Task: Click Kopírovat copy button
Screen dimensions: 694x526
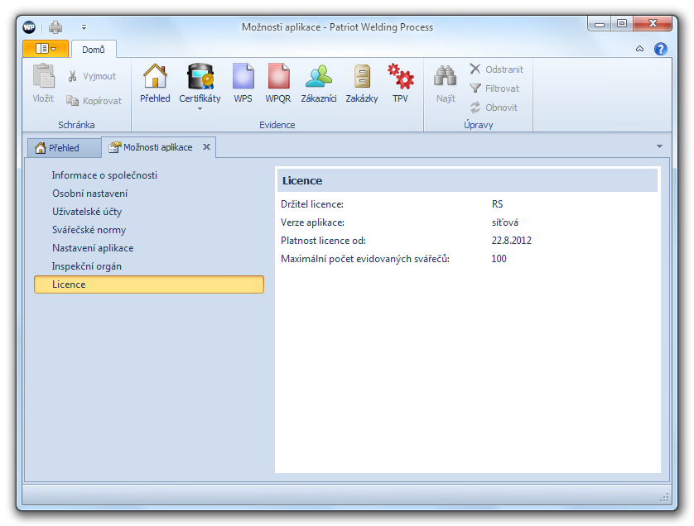Action: click(94, 101)
